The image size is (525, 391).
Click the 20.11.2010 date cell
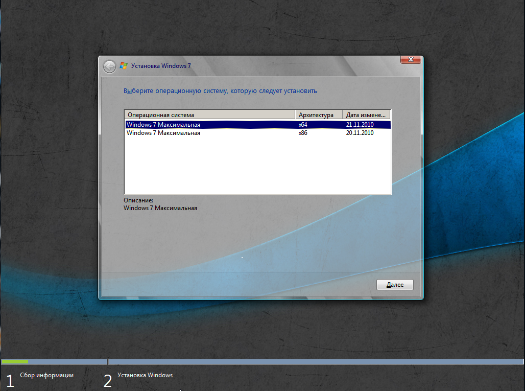360,133
